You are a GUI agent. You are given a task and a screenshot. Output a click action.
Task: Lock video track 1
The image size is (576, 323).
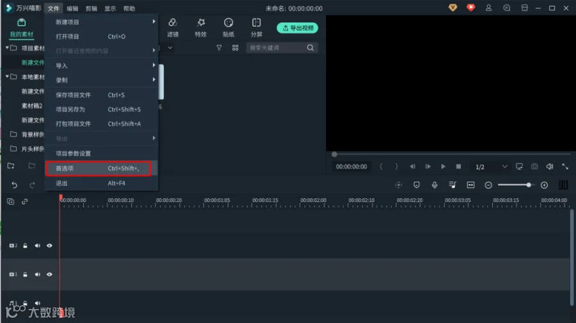[25, 274]
